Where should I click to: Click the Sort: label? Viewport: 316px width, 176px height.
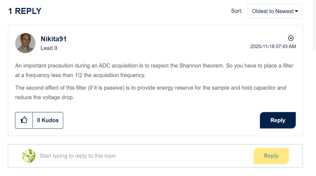pos(237,11)
